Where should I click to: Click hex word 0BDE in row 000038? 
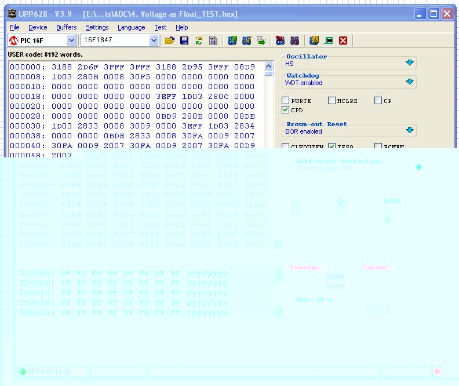tap(114, 136)
